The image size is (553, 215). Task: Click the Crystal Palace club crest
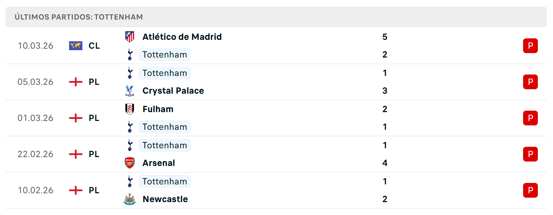coord(130,91)
